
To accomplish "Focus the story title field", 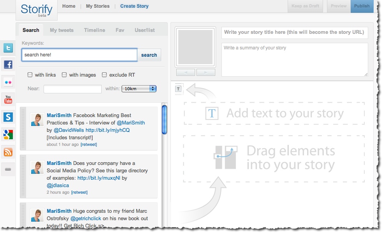I will pos(295,32).
